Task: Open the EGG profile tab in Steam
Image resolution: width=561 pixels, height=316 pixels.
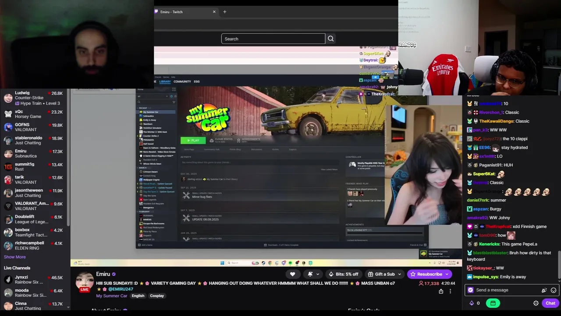Action: tap(196, 82)
